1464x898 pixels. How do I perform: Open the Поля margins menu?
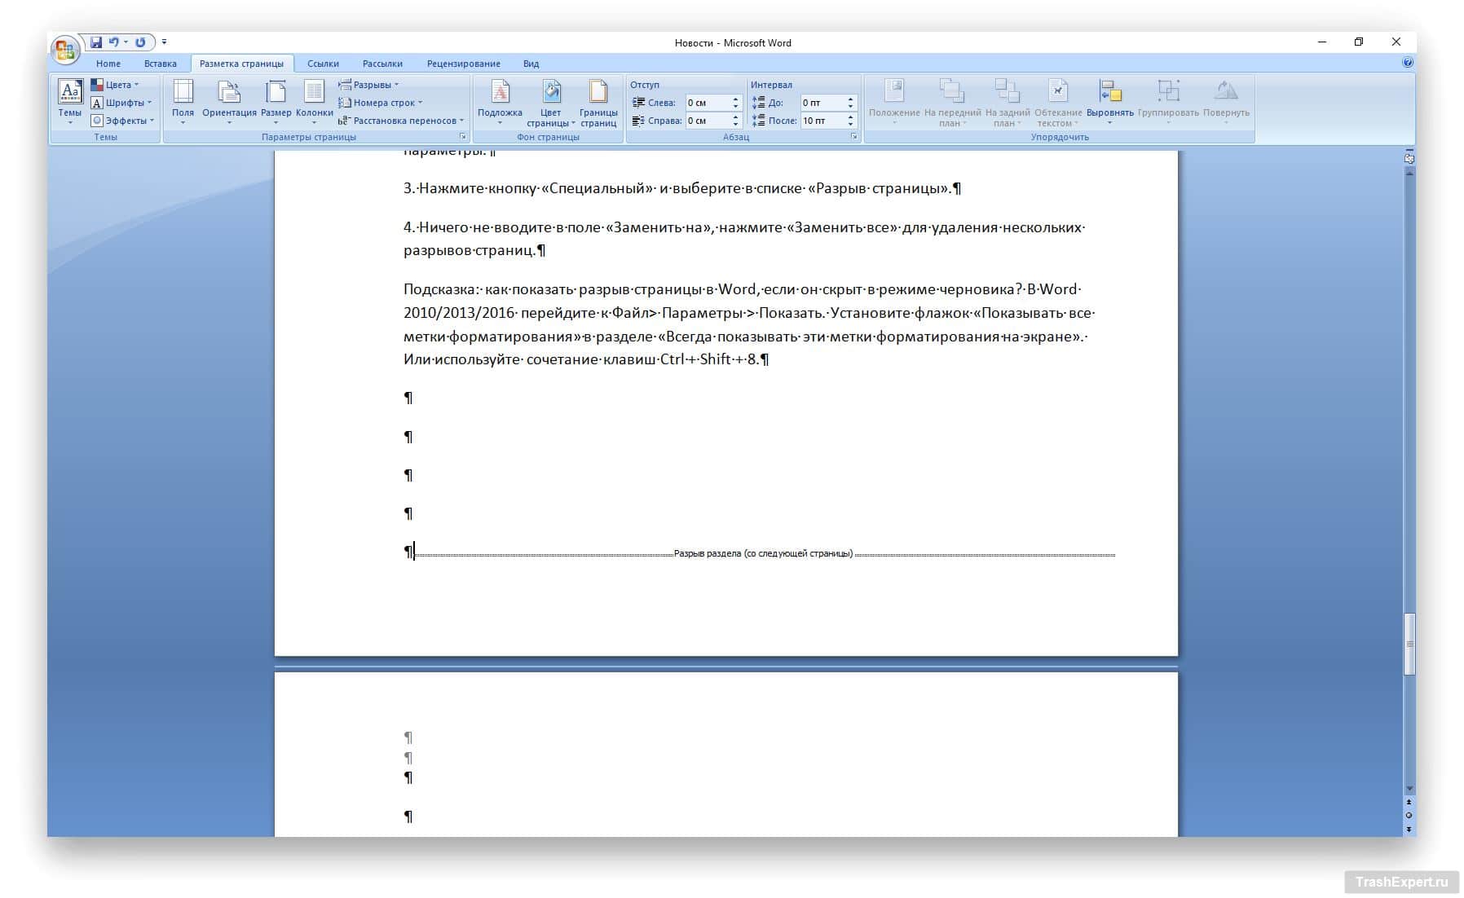coord(183,103)
